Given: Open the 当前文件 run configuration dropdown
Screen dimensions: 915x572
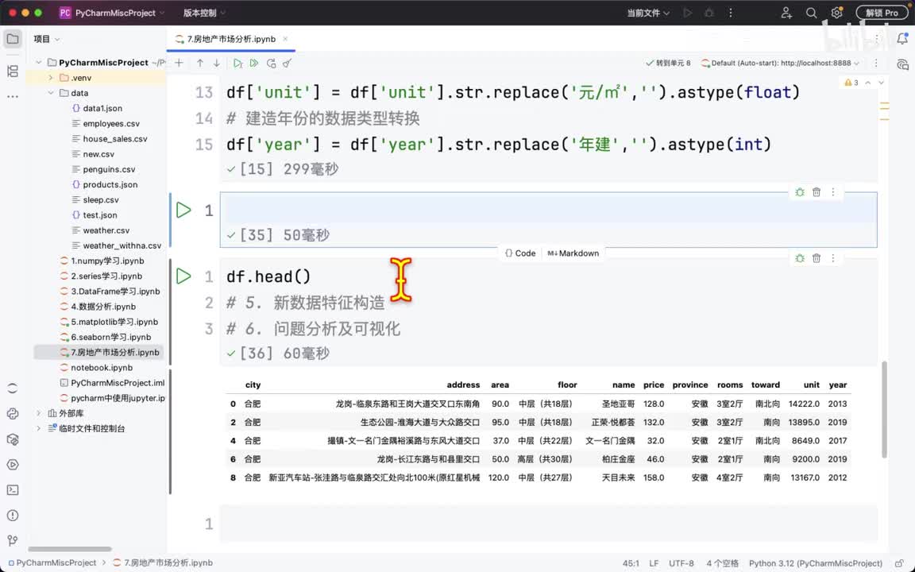Looking at the screenshot, I should 648,13.
